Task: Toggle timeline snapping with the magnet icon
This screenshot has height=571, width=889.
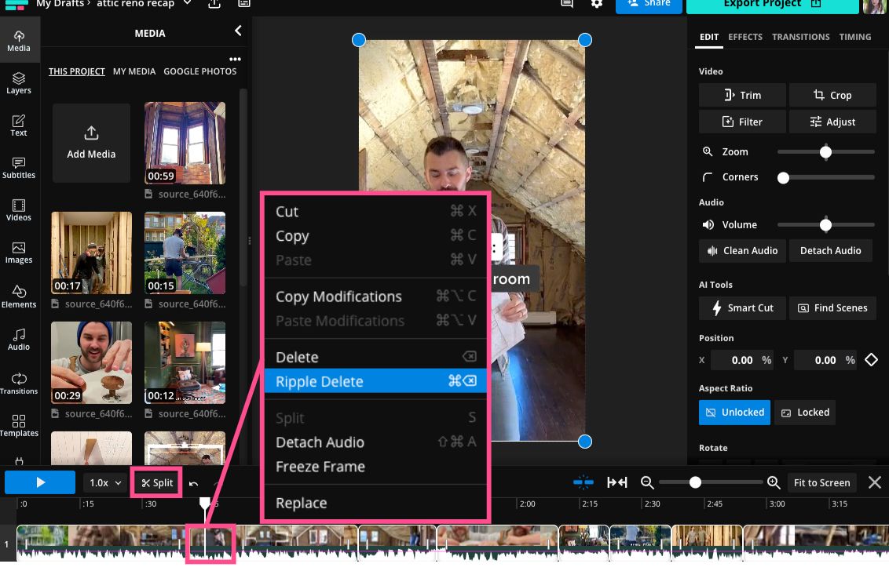Action: coord(583,482)
